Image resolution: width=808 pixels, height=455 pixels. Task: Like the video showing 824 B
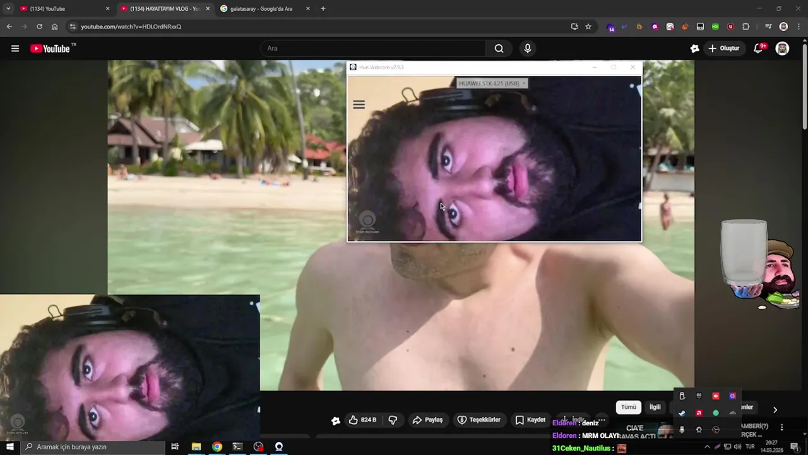(362, 420)
